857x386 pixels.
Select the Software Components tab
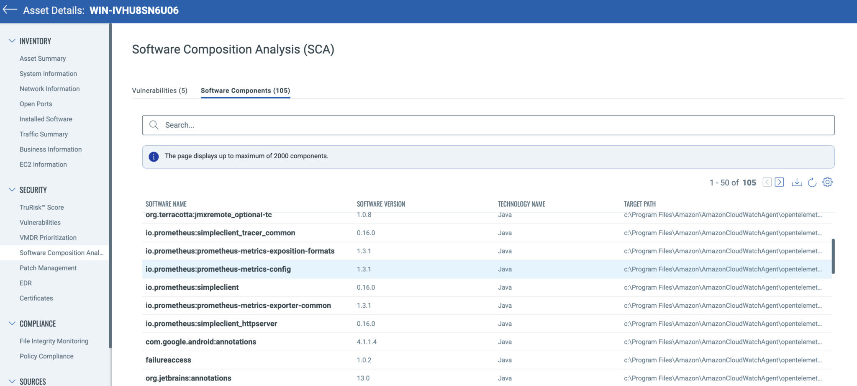(245, 90)
